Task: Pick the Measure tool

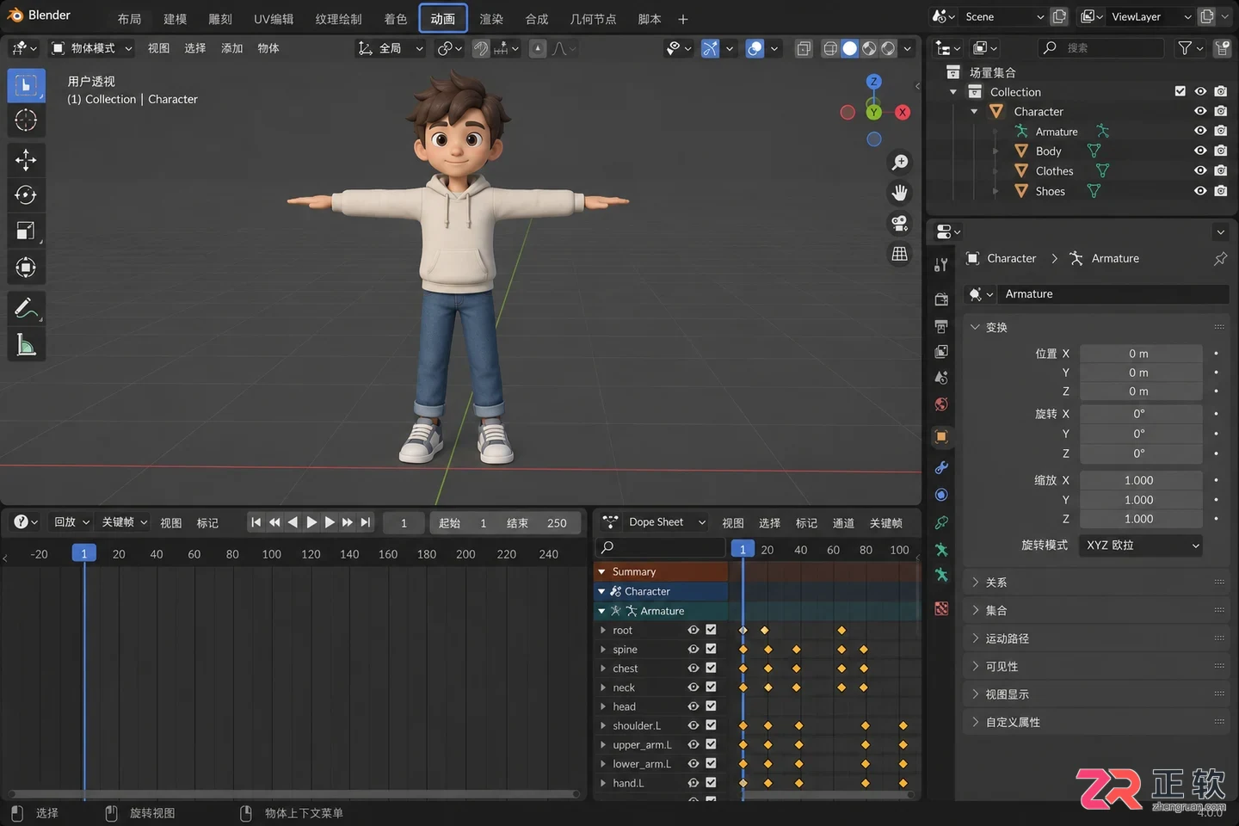Action: [26, 345]
